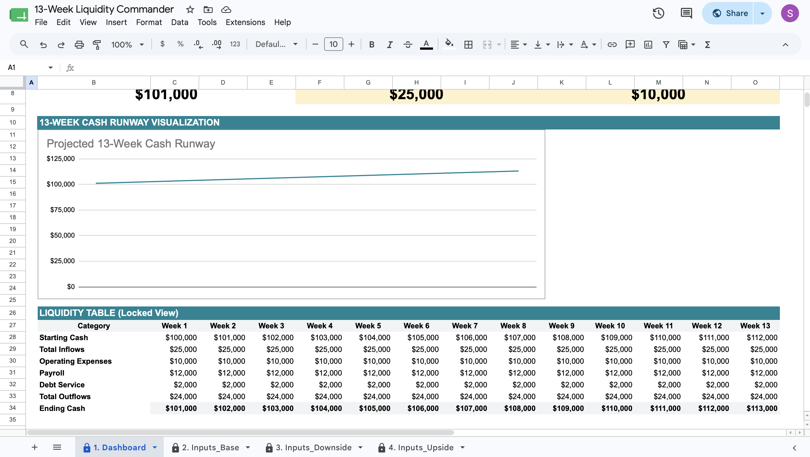Open the Dashboard sheet tab arrow menu
The image size is (810, 457).
pos(155,447)
